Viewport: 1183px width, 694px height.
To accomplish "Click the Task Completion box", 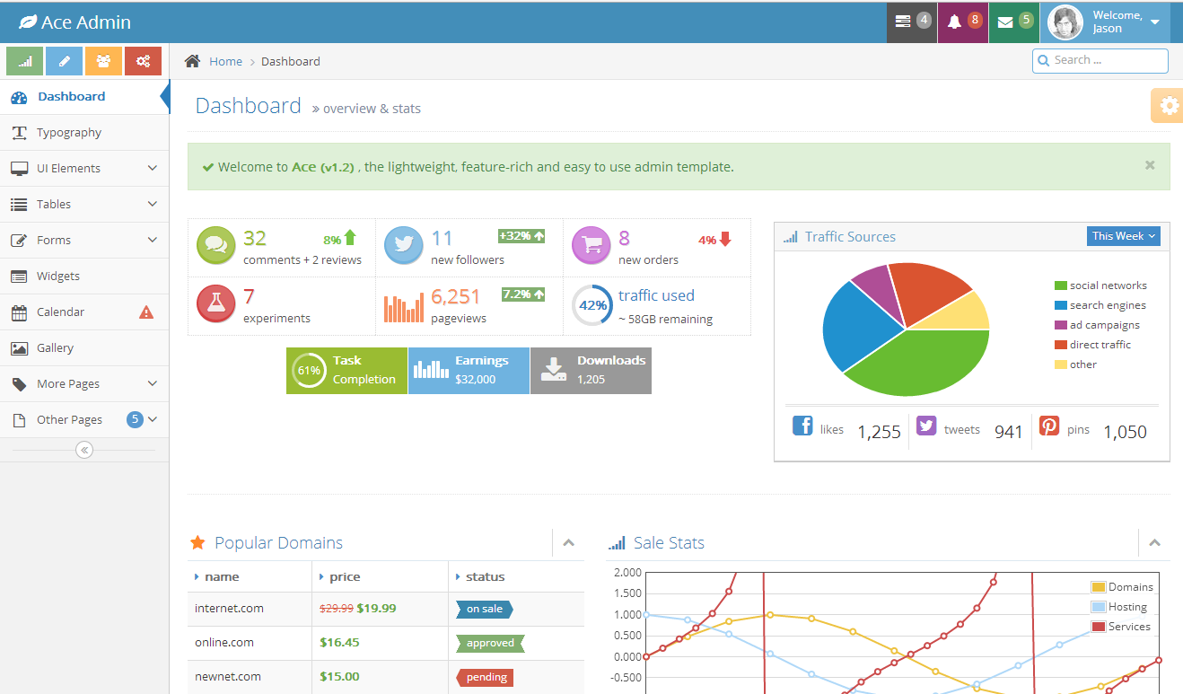I will point(346,370).
